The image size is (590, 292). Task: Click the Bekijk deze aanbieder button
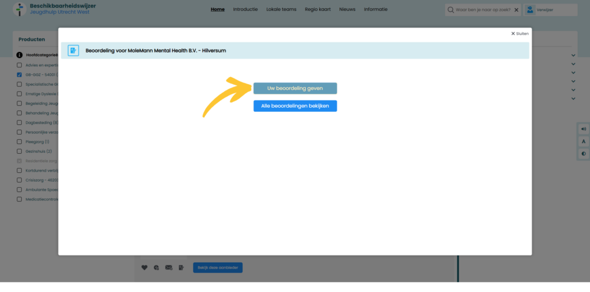tap(218, 268)
